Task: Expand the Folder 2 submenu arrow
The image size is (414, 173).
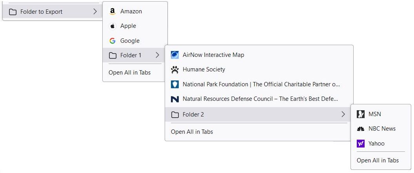Action: click(343, 115)
